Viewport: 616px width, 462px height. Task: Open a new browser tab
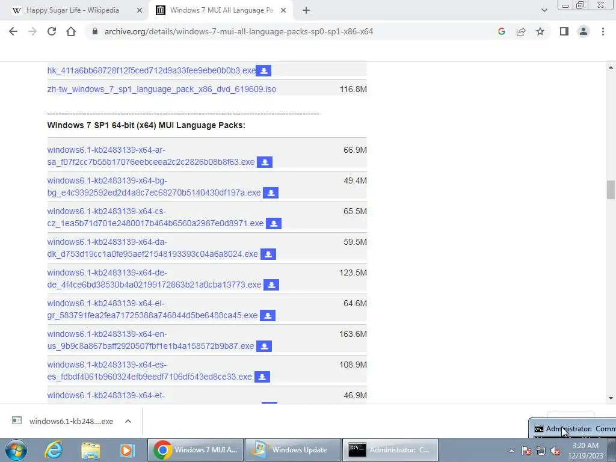pyautogui.click(x=306, y=11)
